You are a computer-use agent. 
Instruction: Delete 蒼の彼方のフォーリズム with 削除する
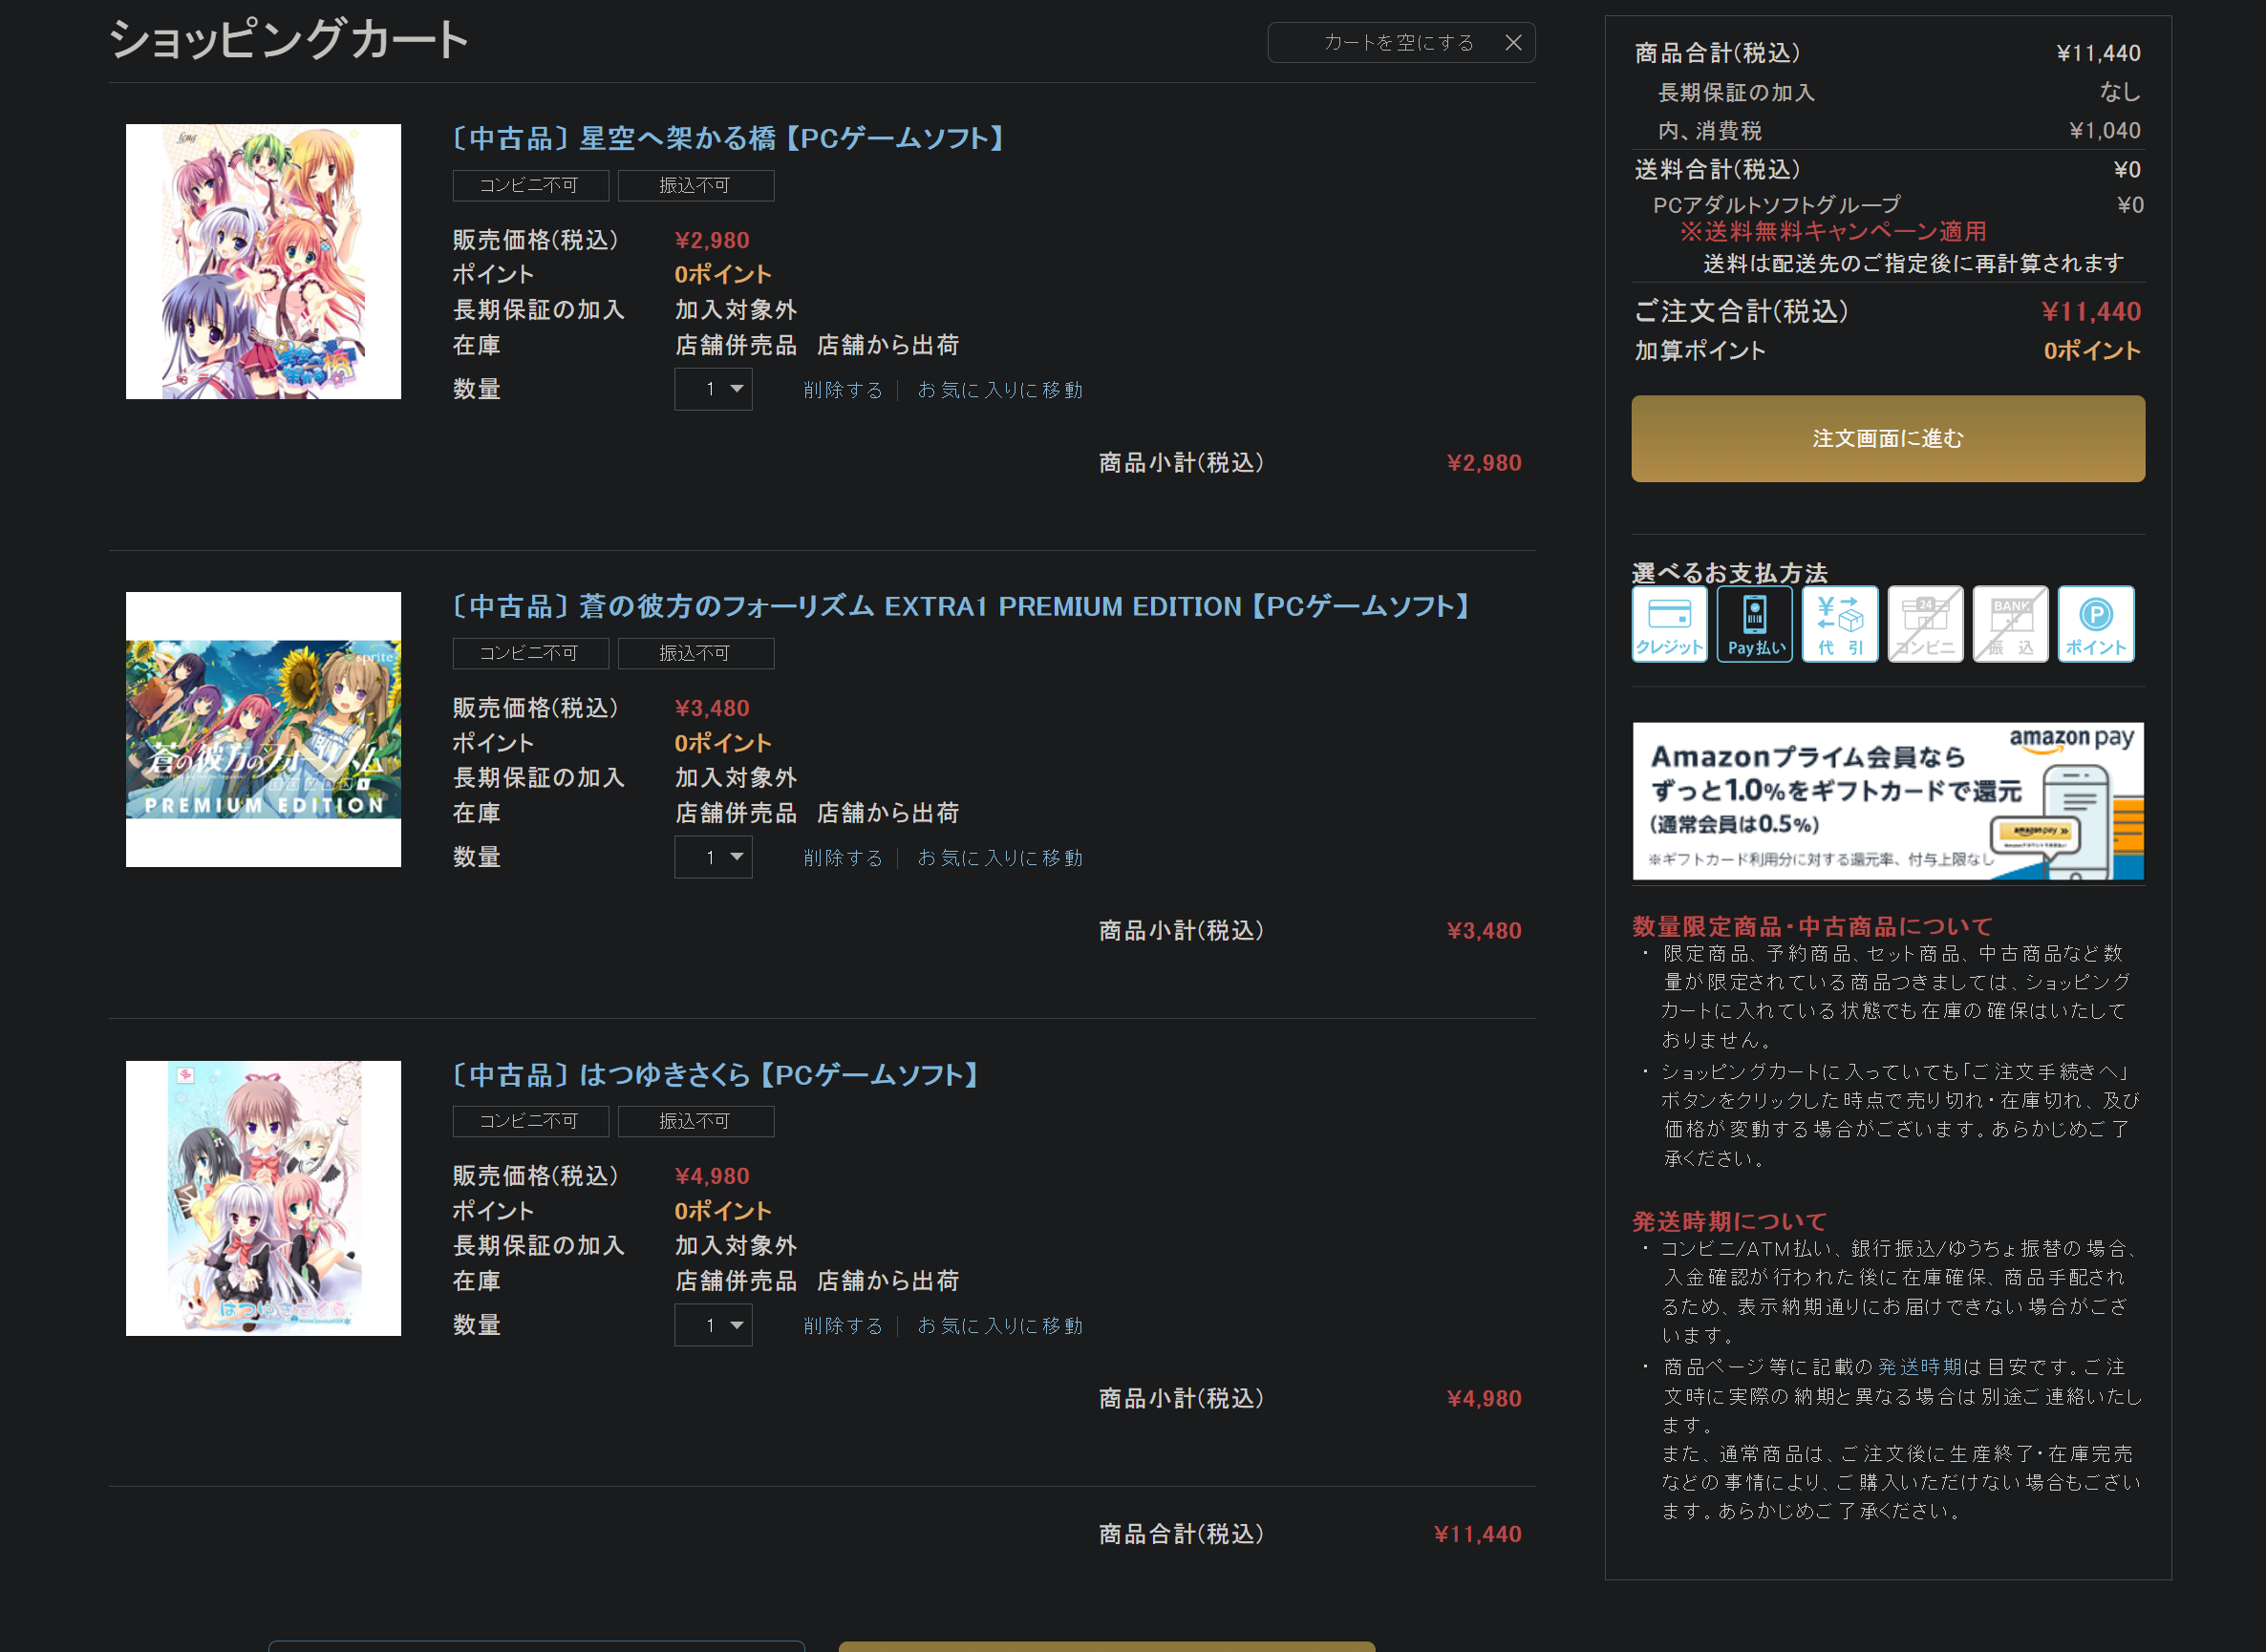pos(844,858)
